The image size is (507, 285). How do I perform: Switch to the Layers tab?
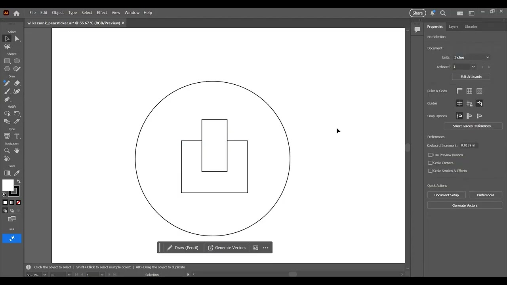coord(454,27)
